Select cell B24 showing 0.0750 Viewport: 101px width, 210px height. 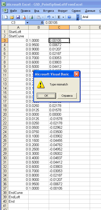[39, 132]
